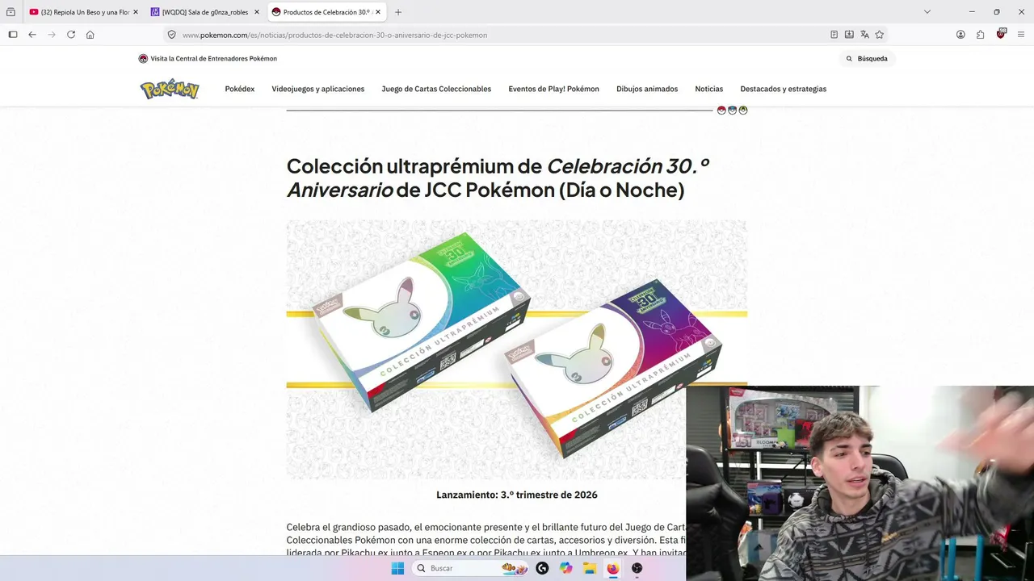
Task: Switch to Firefox in the taskbar
Action: point(613,568)
